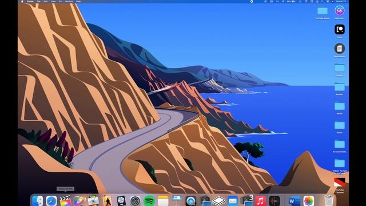Launch the Motion app from the Dock
366x206 pixels.
click(x=79, y=201)
